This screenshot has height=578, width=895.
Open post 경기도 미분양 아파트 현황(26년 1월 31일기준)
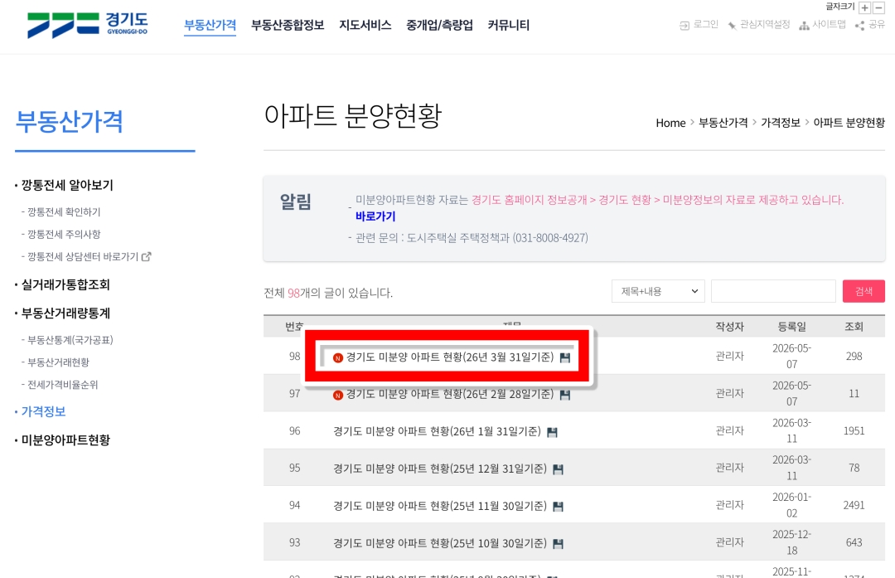(x=438, y=432)
